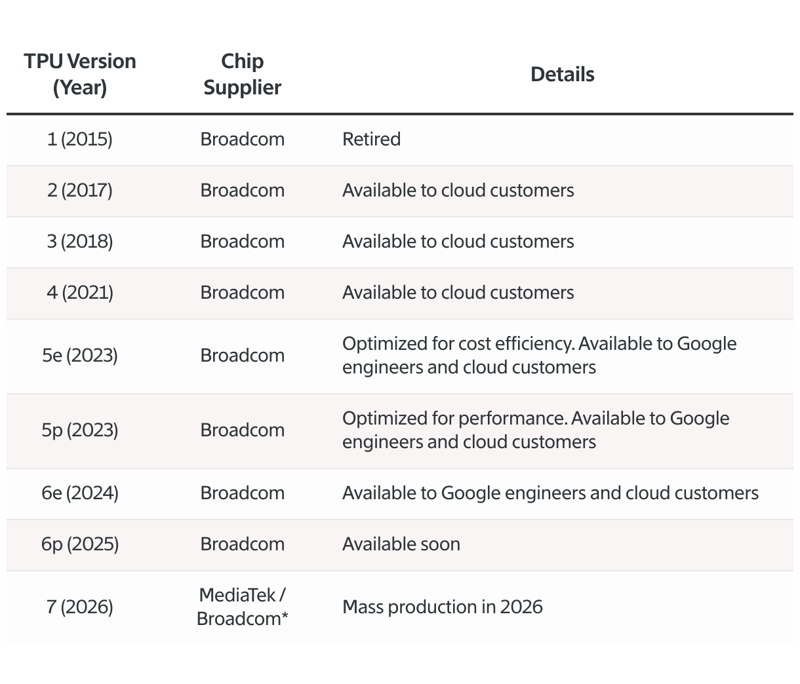Click the 5p (2023) version cell
800x684 pixels.
[80, 430]
